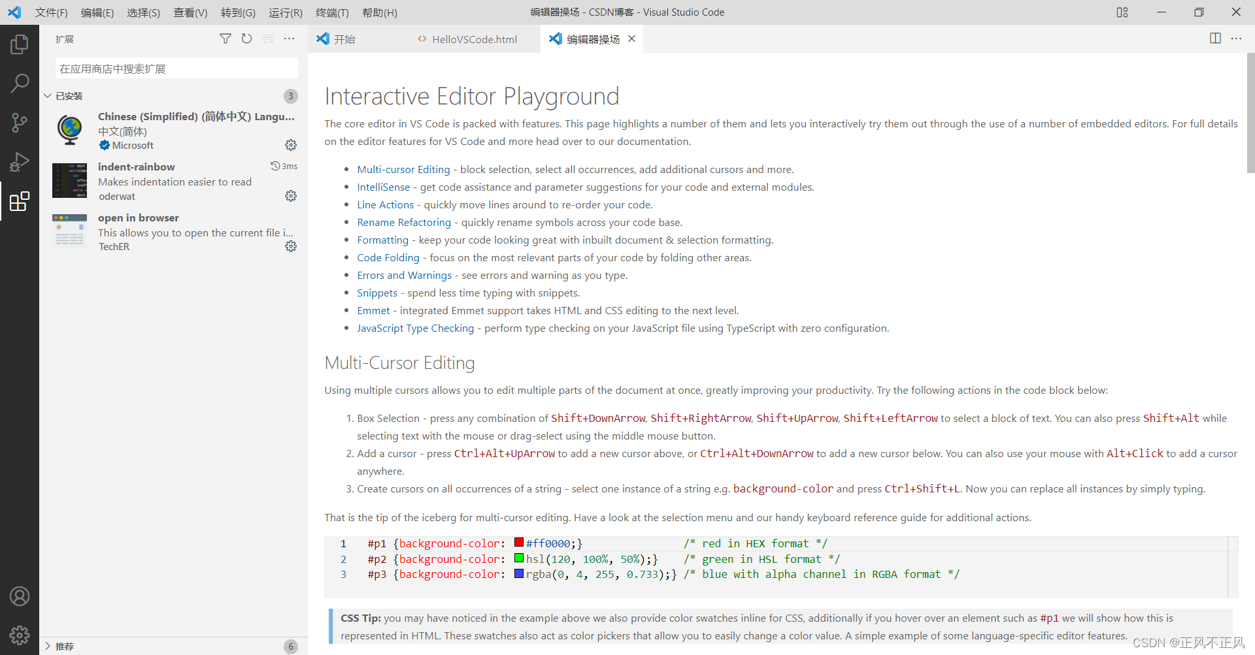
Task: Open the Accounts menu icon
Action: point(20,596)
